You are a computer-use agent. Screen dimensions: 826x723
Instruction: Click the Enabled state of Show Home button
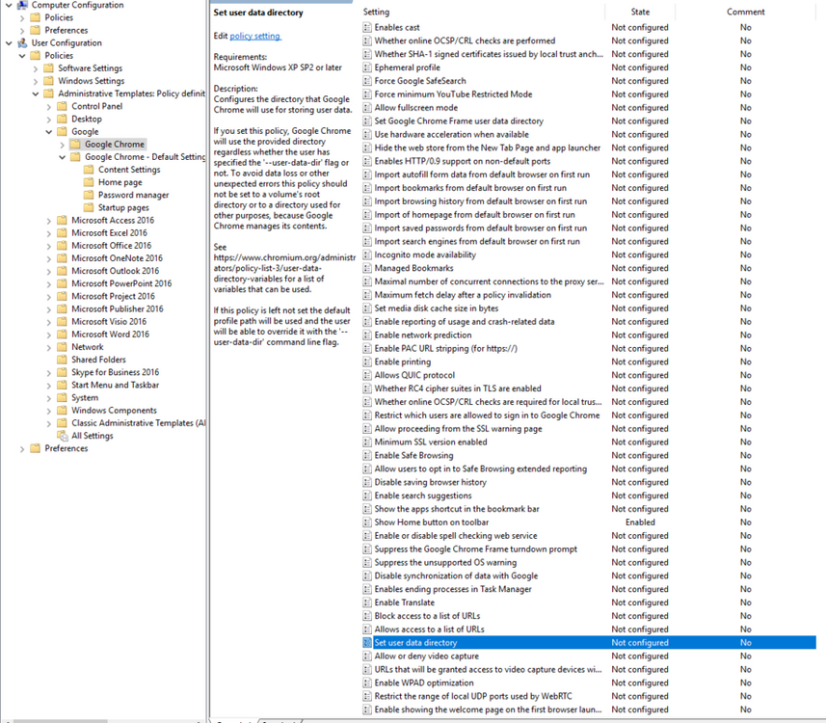pyautogui.click(x=640, y=522)
